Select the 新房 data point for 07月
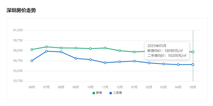This screenshot has height=106, width=213. click(x=47, y=47)
